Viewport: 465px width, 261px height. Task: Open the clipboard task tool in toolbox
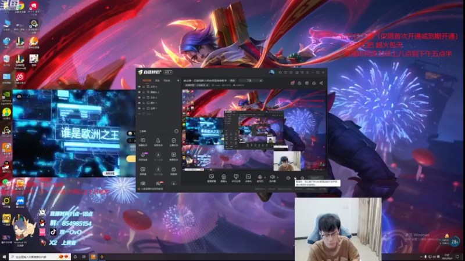pos(173,142)
